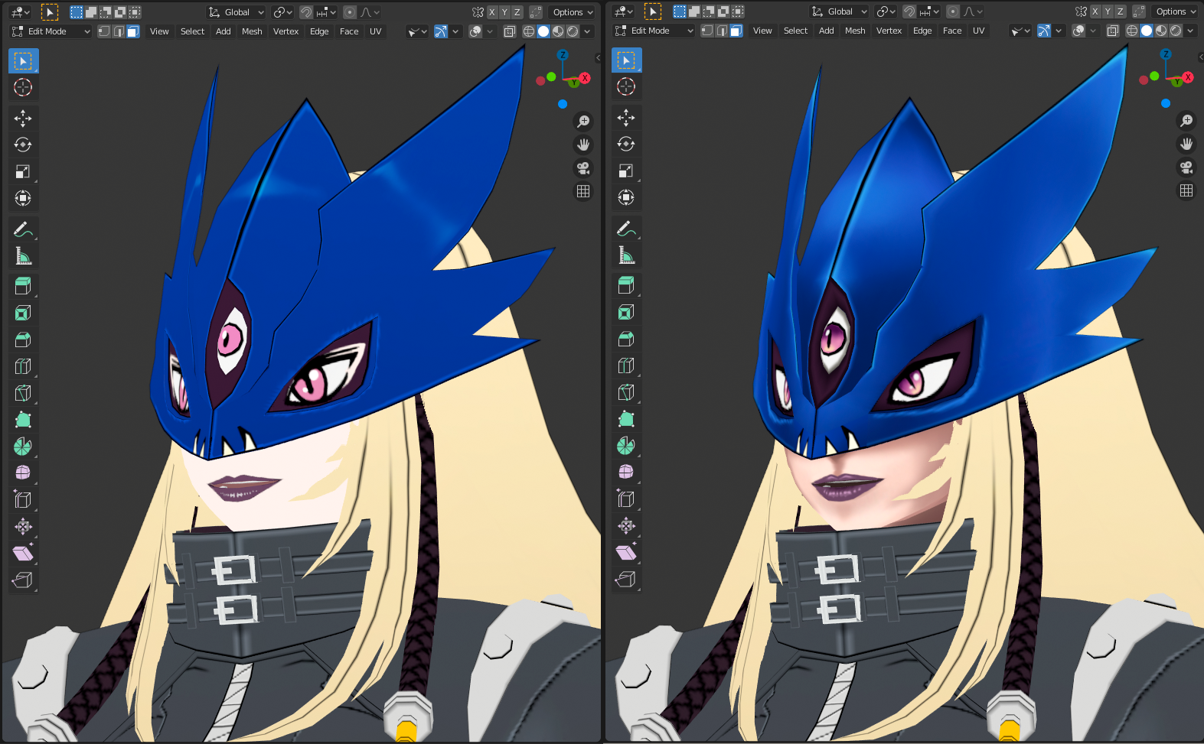Open the Mesh menu in left viewport
1204x744 pixels.
252,31
